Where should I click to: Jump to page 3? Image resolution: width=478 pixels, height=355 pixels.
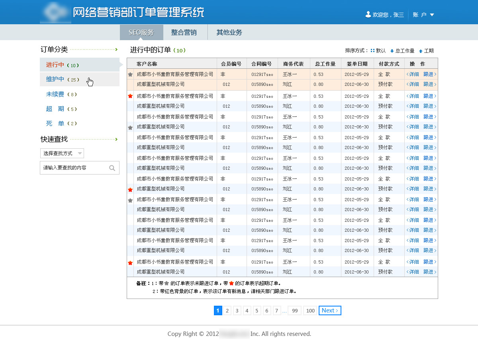point(237,310)
